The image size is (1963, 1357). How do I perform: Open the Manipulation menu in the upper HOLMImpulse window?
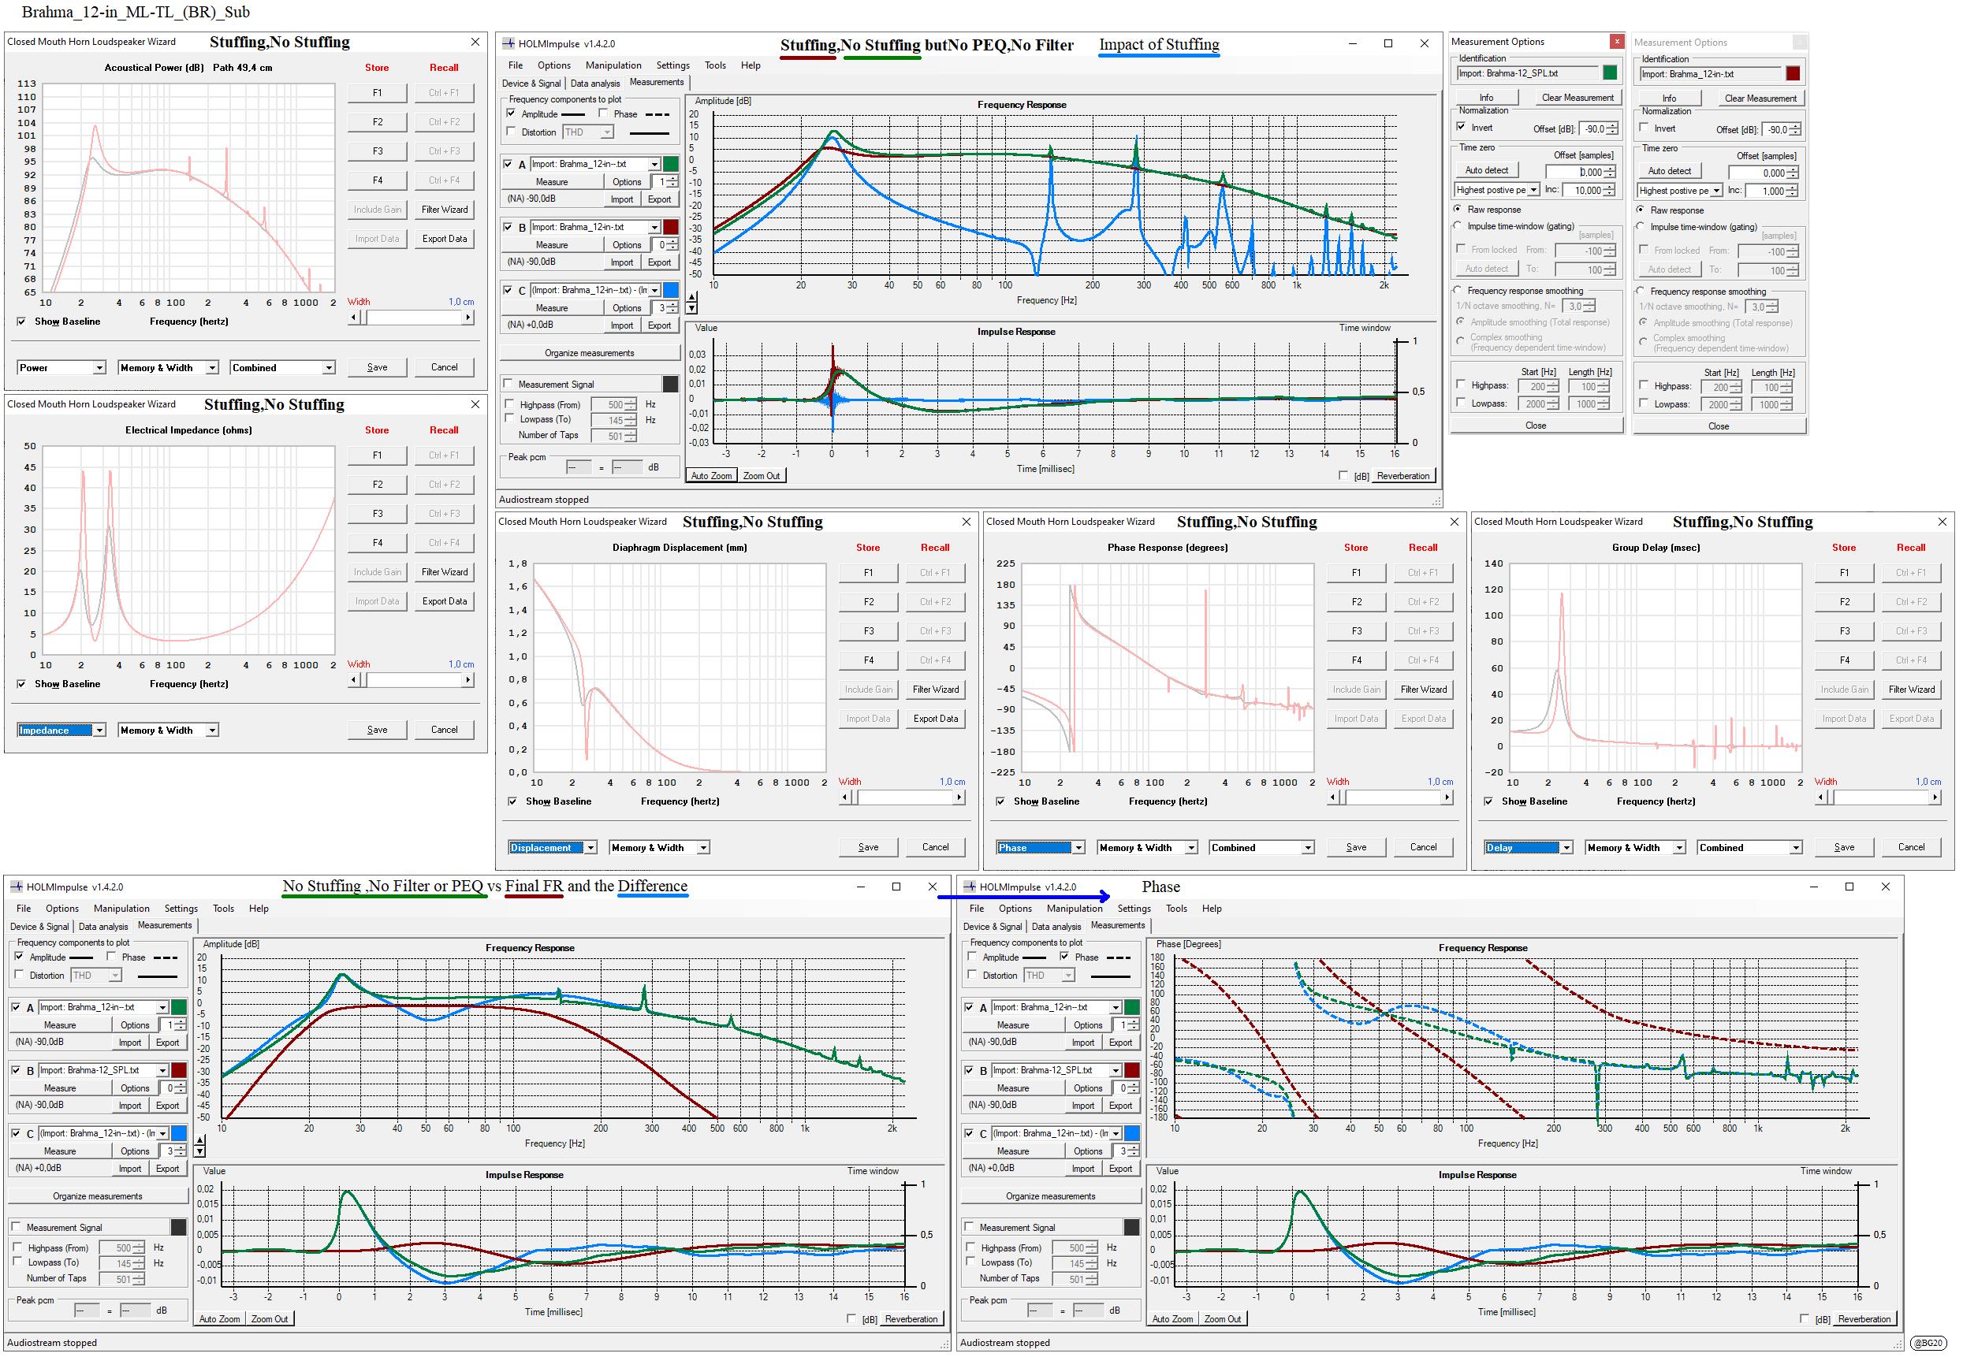click(613, 65)
